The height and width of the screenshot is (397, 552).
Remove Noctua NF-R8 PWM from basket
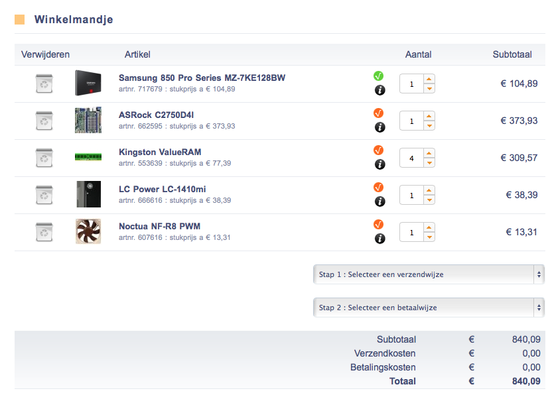44,232
